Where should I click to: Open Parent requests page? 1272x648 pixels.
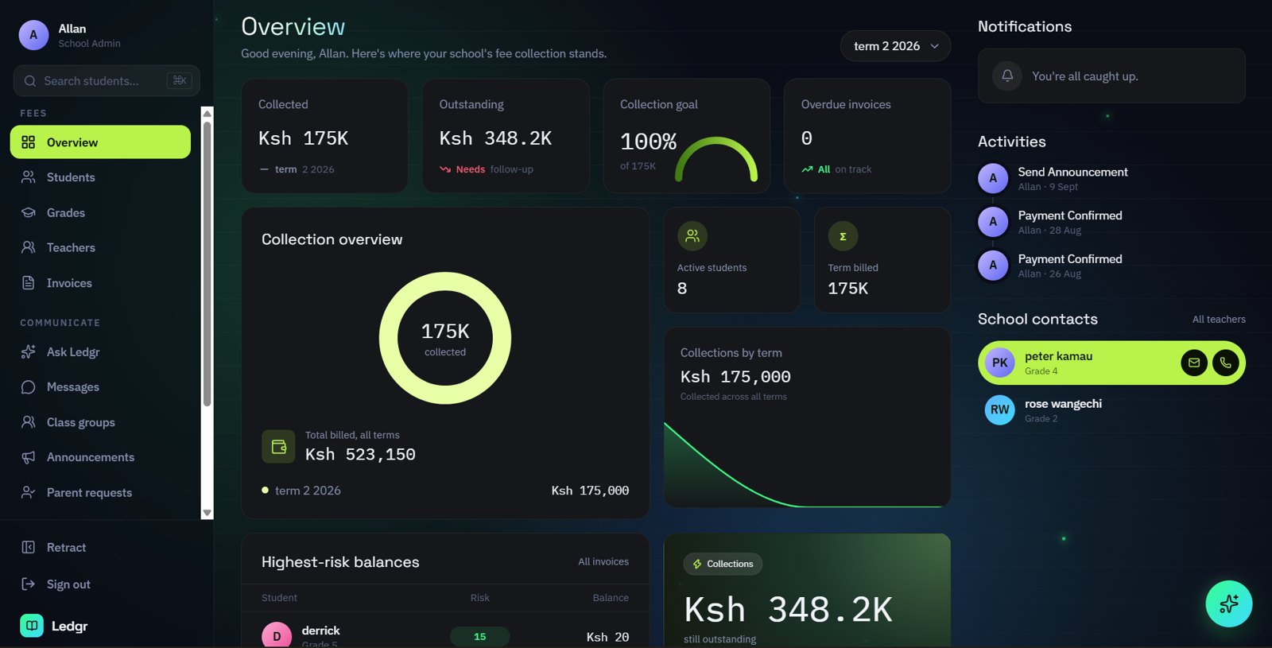(100, 492)
